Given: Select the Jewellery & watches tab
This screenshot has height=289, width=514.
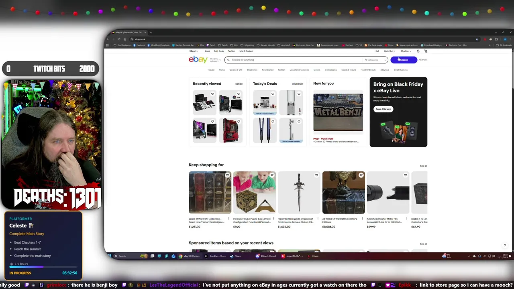Looking at the screenshot, I should (x=299, y=70).
